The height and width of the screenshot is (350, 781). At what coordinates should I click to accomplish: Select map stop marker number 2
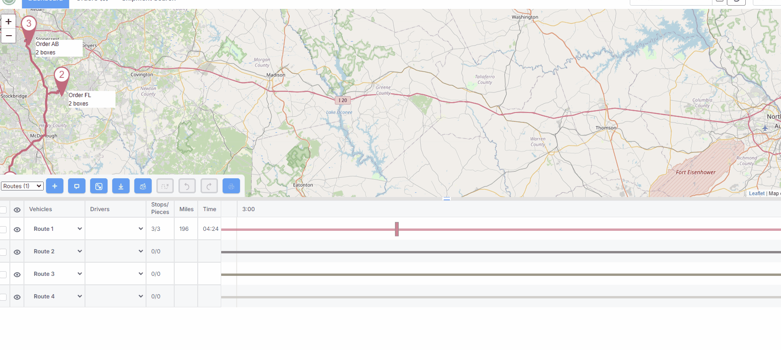(62, 79)
